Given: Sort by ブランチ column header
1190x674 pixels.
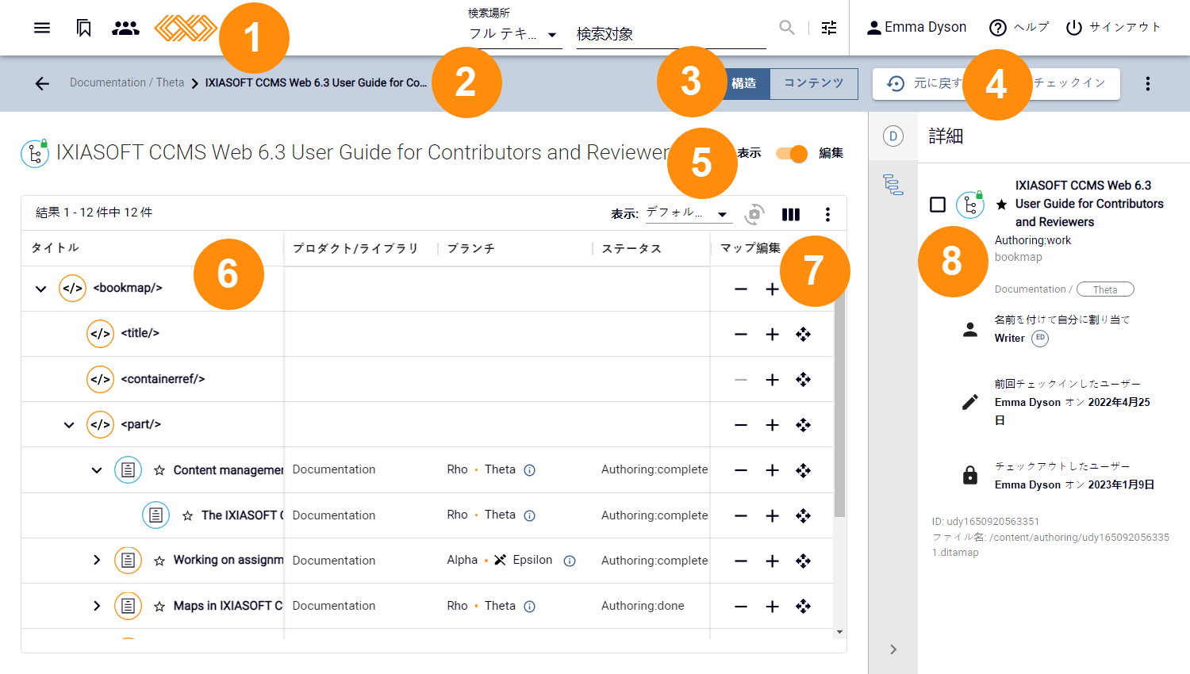Looking at the screenshot, I should (x=471, y=248).
